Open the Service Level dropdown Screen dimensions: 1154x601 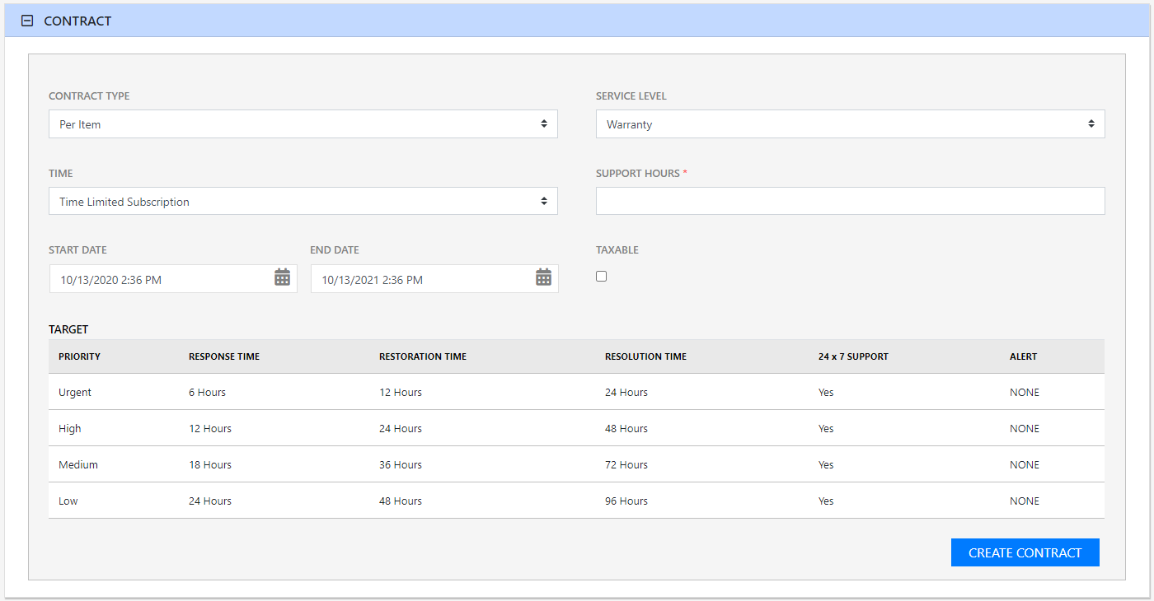coord(850,124)
